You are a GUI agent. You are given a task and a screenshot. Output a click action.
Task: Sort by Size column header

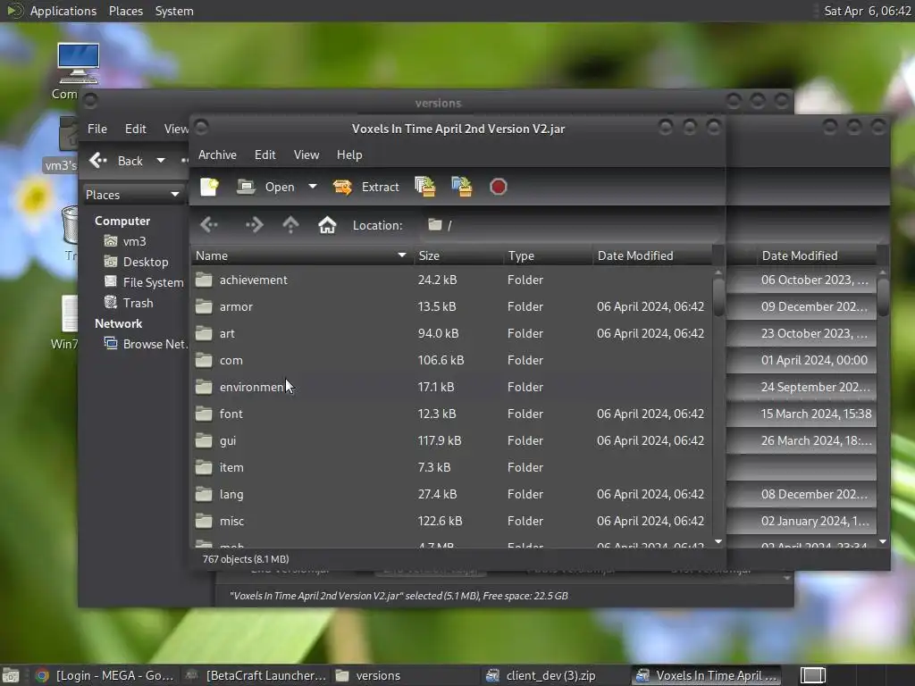tap(458, 255)
